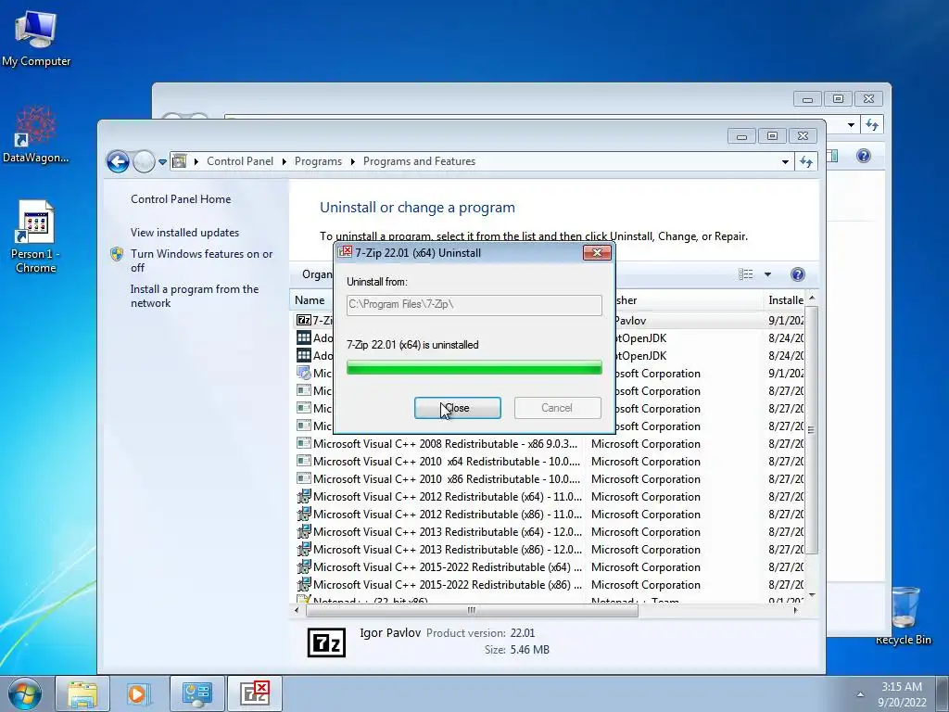
Task: Click the greyed Cancel button in uninstall dialog
Action: tap(557, 408)
